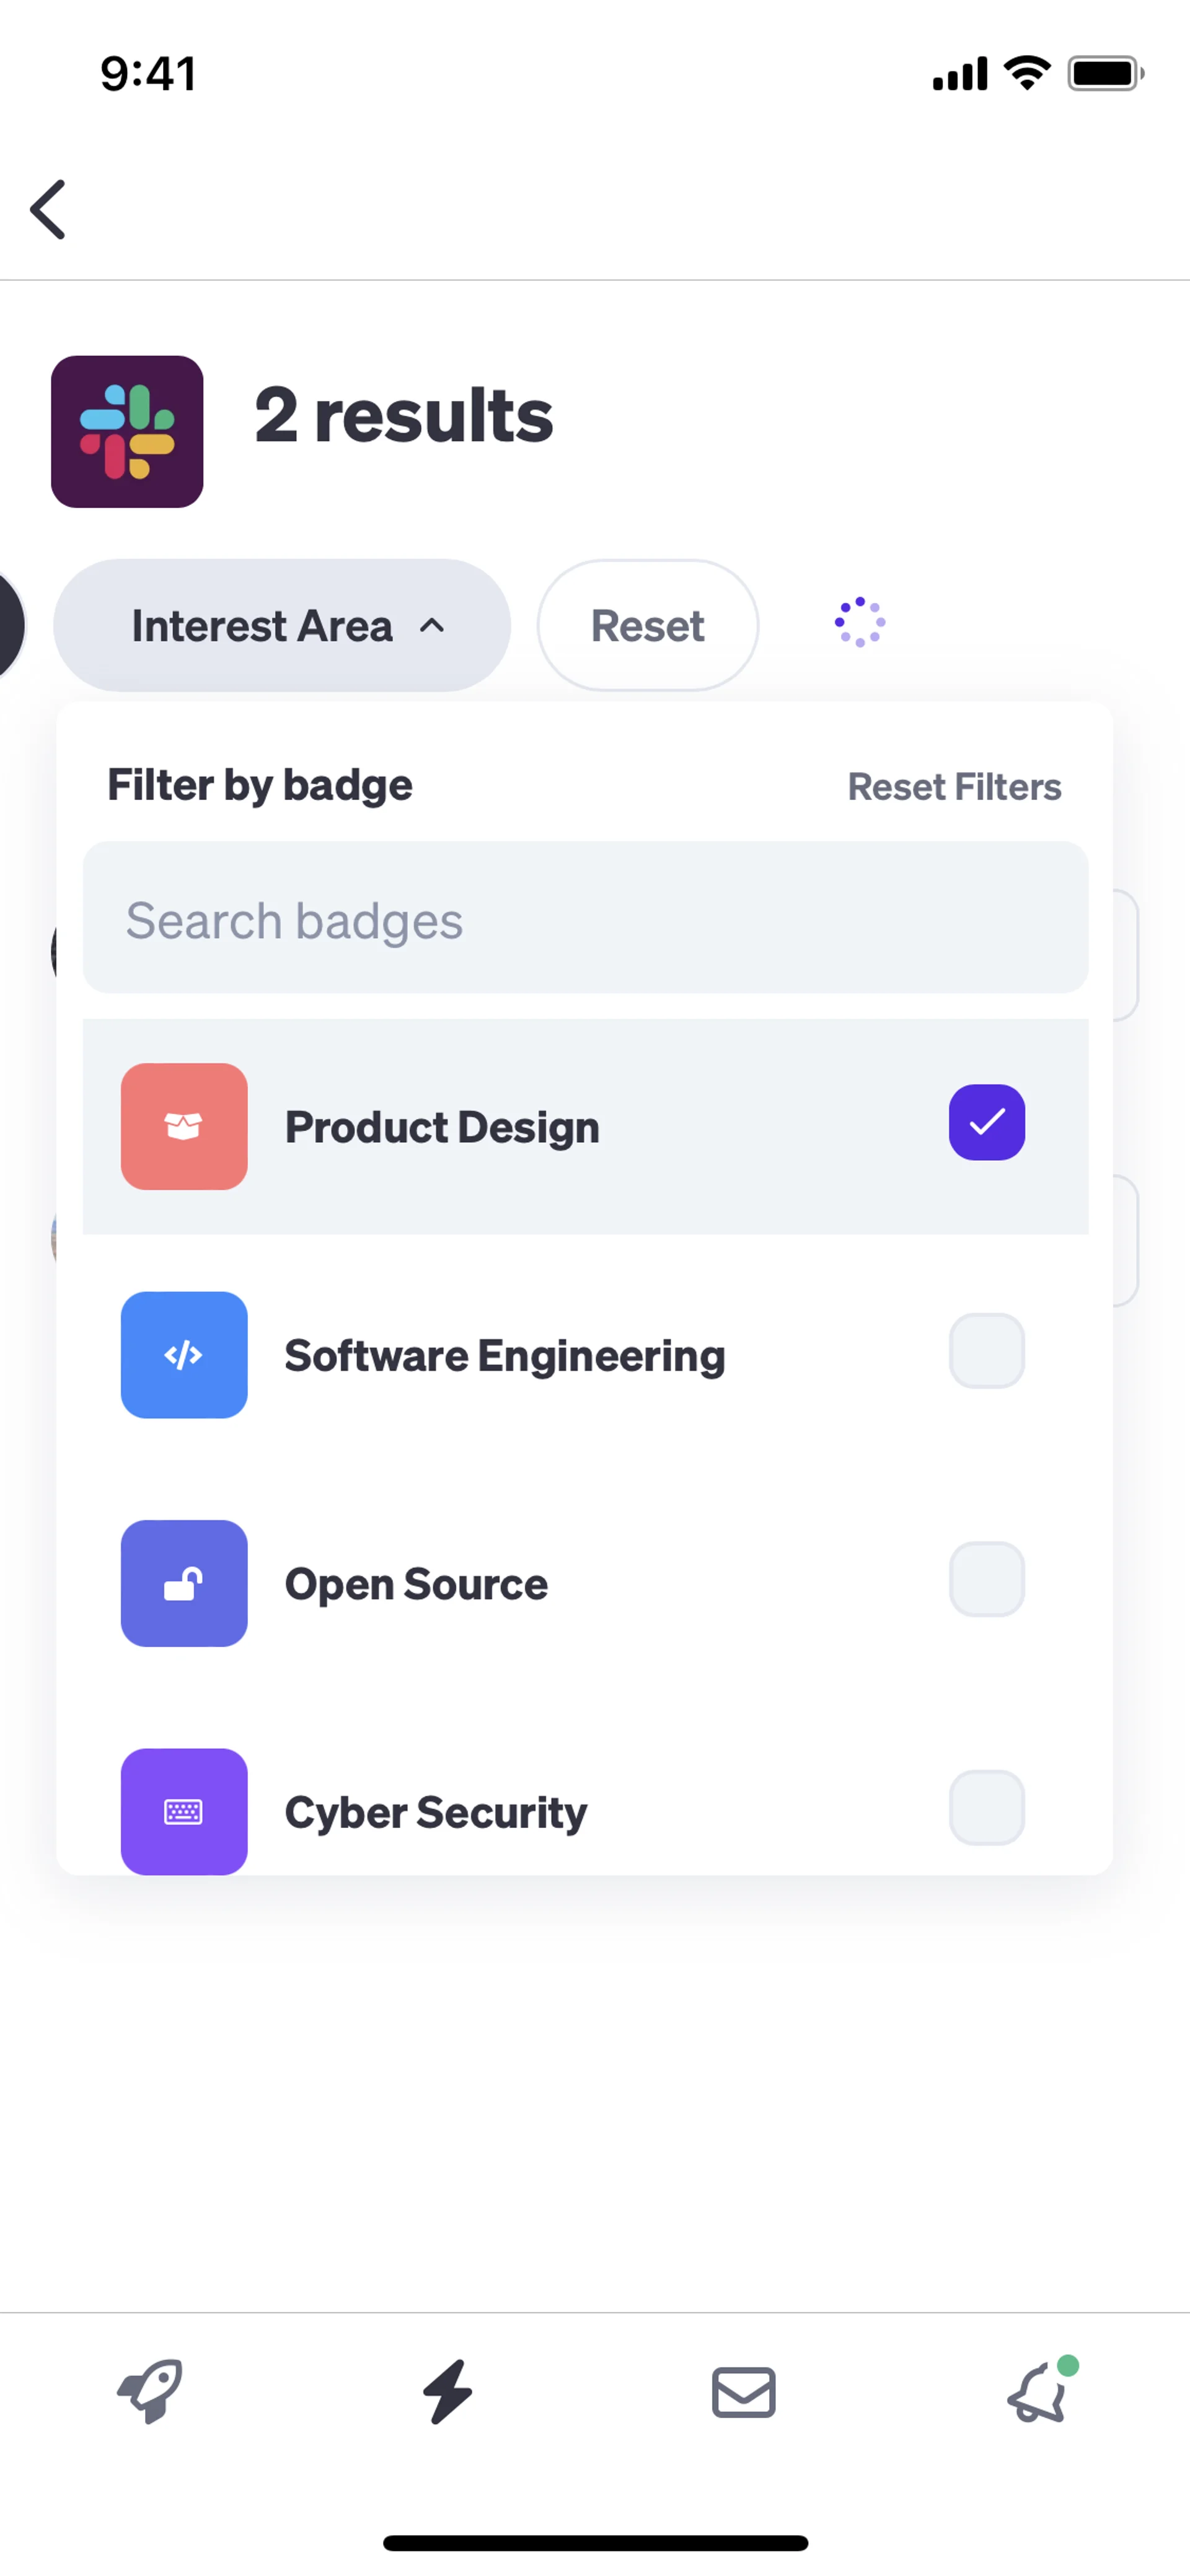
Task: Select the Open Source badge label
Action: pyautogui.click(x=416, y=1584)
